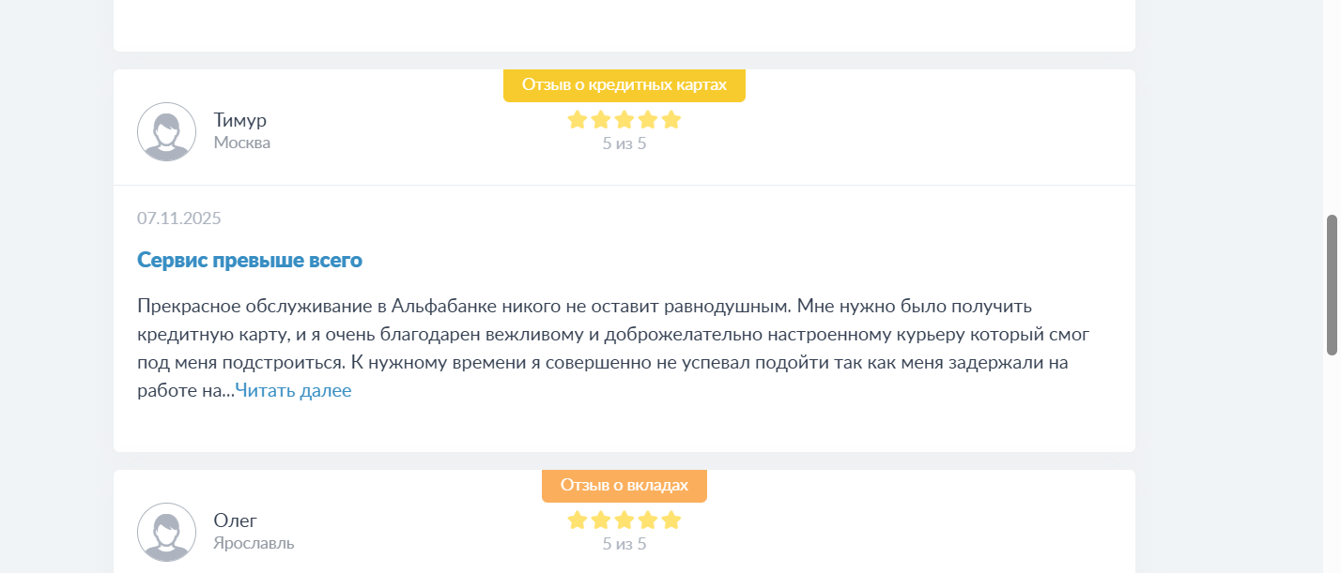
Task: Click the '5 из 5' score under Олег's stars
Action: [624, 544]
